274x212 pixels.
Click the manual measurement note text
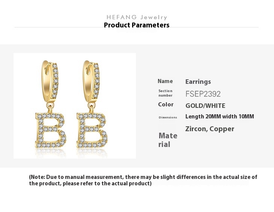click(x=143, y=180)
